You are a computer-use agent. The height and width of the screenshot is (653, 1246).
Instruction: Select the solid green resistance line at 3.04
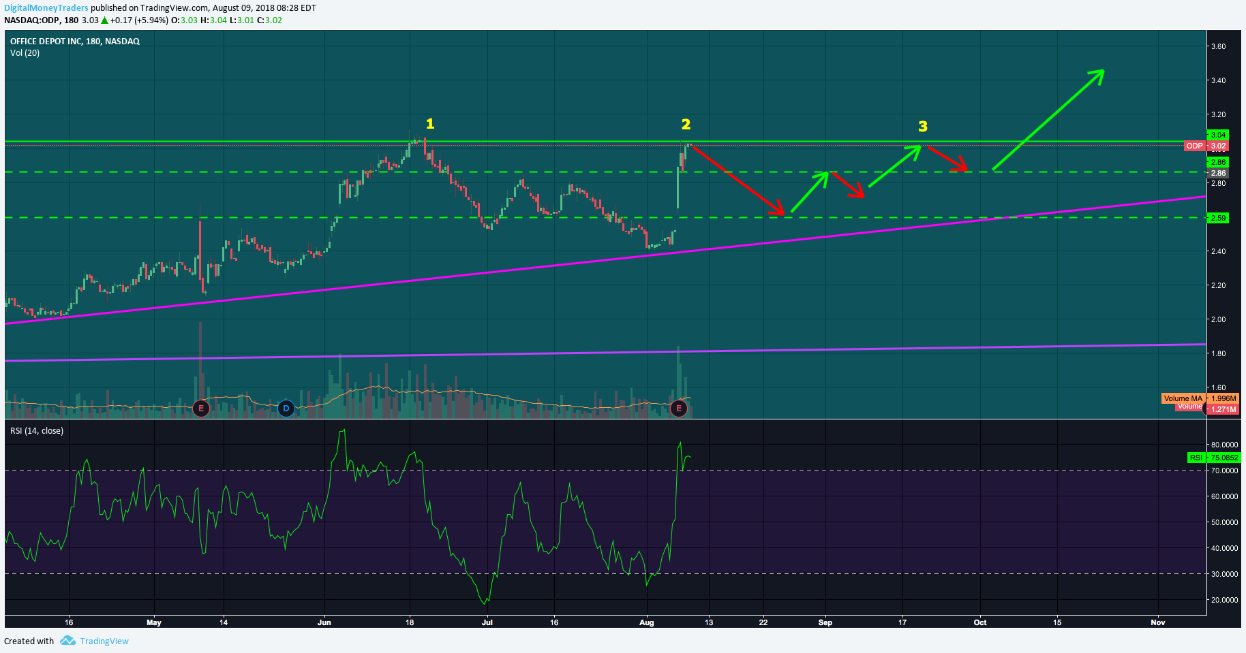[605, 142]
